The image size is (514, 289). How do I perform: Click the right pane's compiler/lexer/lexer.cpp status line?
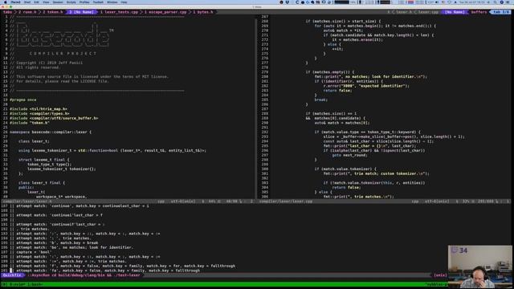coord(385,201)
